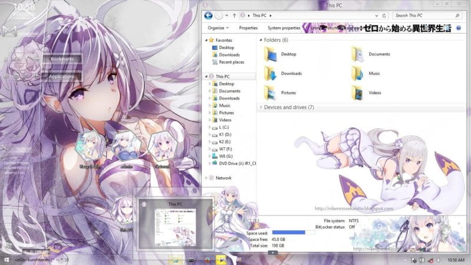Open Explorer help question mark icon
The height and width of the screenshot is (265, 471).
coord(459,28)
